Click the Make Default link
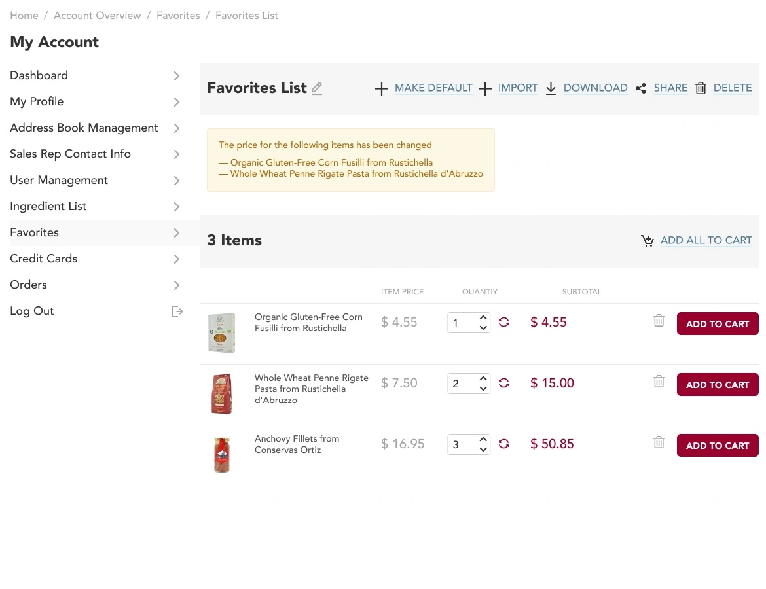 (x=433, y=88)
